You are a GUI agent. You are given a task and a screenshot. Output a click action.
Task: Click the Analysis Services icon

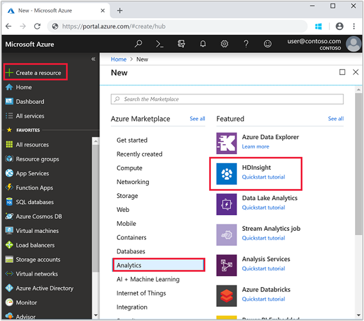227,265
